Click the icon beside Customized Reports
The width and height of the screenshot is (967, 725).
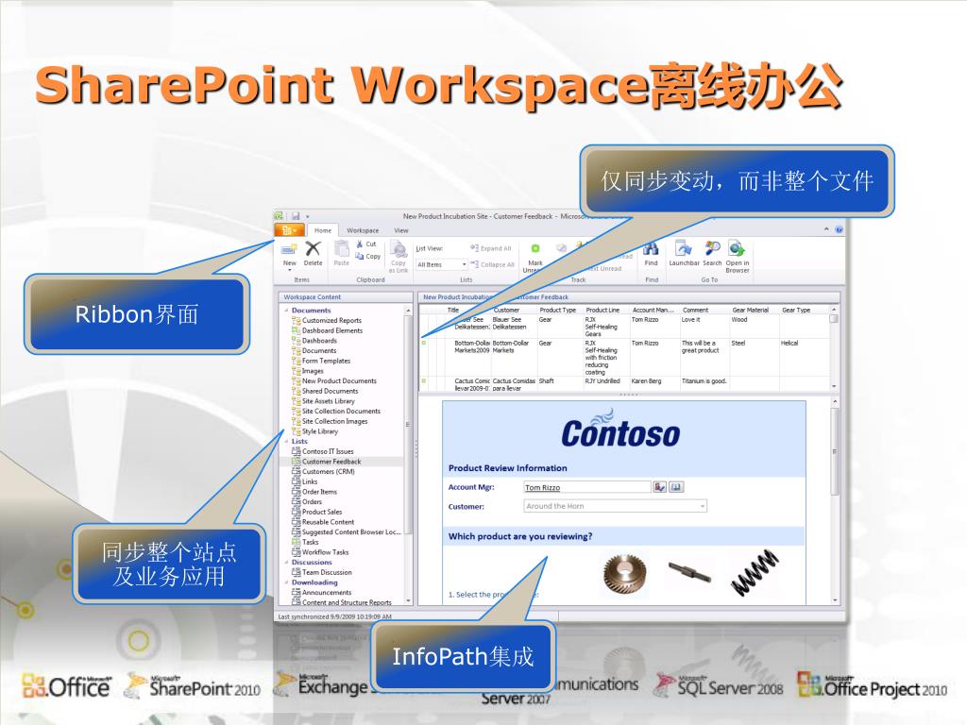(296, 321)
